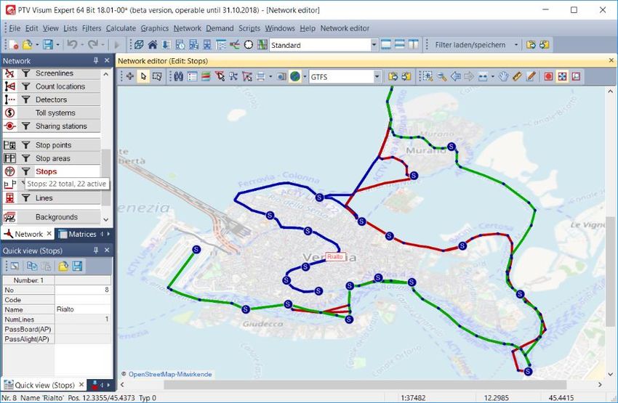618x403 pixels.
Task: Toggle the filter for Lines
Action: point(25,198)
